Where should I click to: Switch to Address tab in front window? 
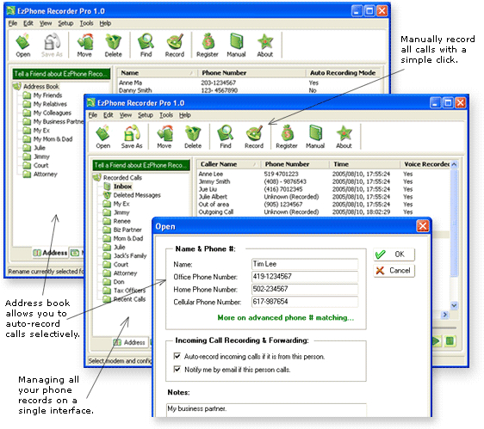[130, 342]
